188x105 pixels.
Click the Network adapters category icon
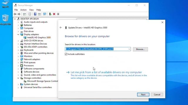point(21,59)
